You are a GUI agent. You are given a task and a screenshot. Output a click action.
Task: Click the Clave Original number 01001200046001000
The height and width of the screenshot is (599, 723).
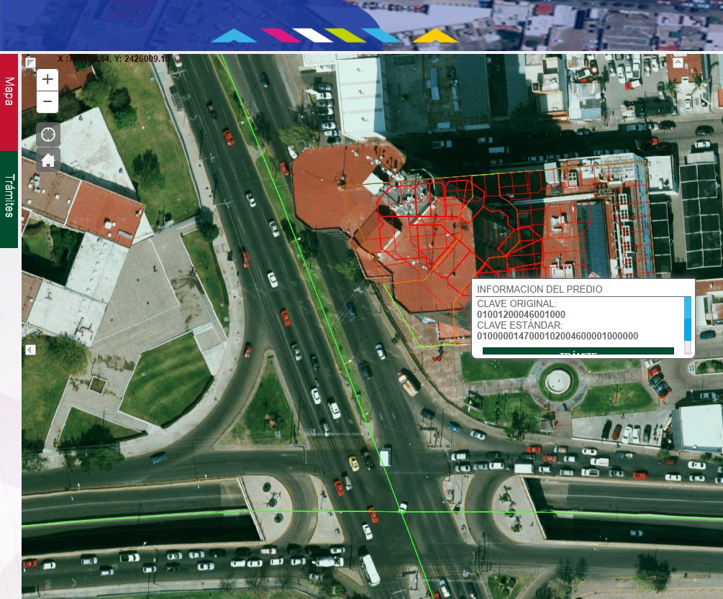pyautogui.click(x=521, y=314)
